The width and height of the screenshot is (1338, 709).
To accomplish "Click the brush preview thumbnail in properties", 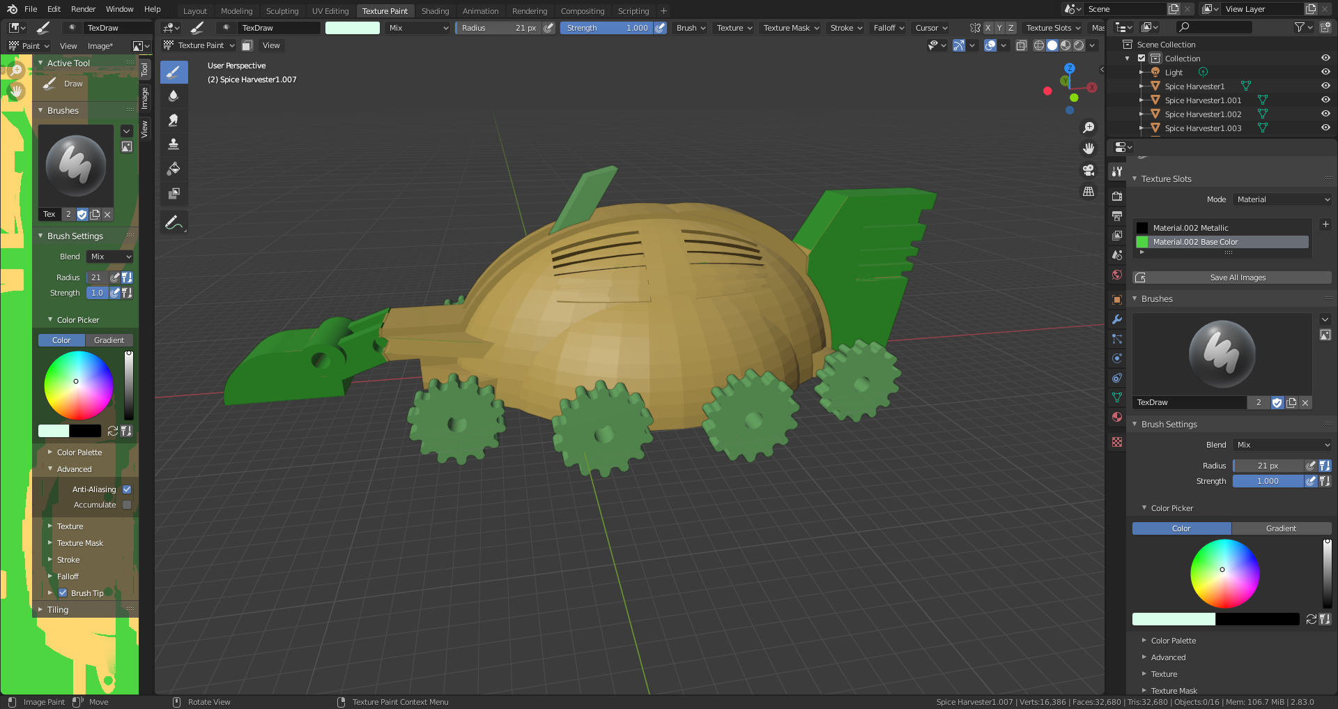I will 1222,354.
